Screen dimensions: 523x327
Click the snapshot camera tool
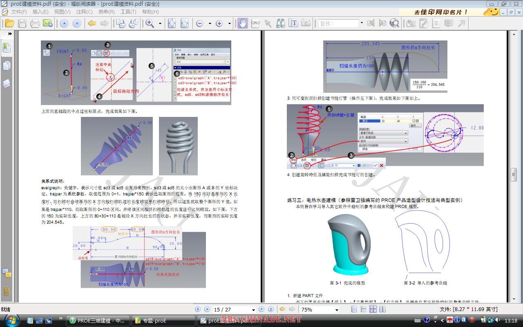click(x=306, y=23)
